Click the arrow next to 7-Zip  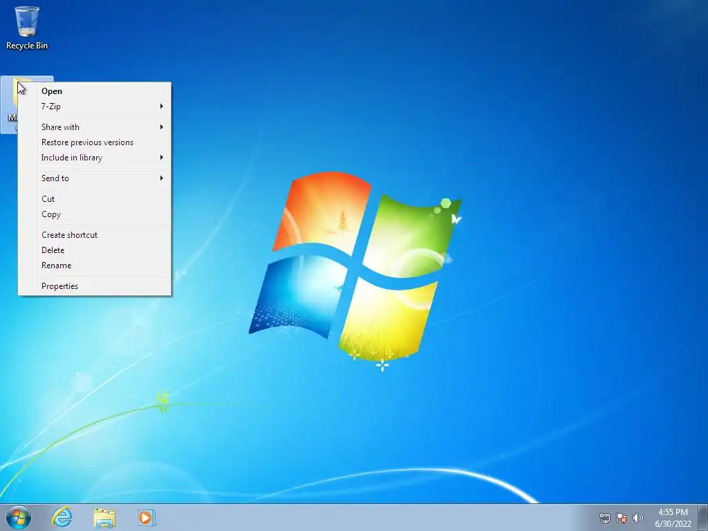point(162,106)
